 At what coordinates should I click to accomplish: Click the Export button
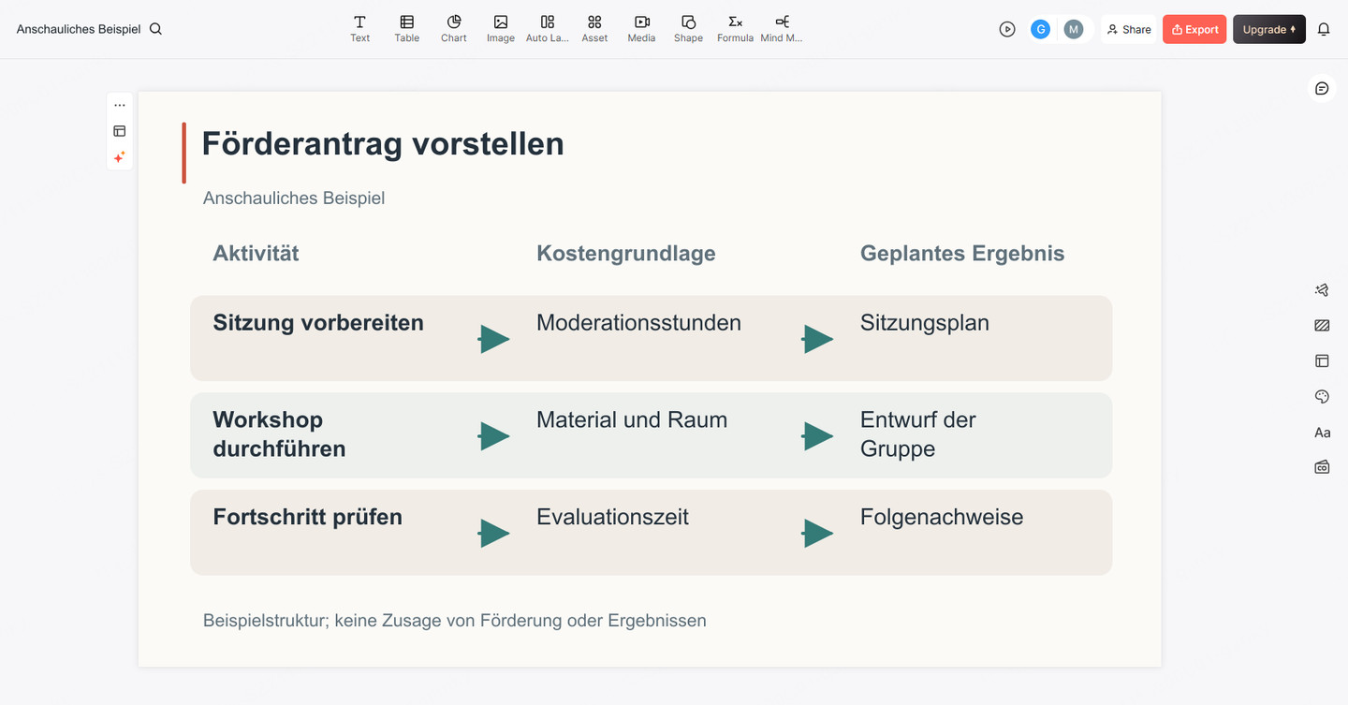tap(1194, 29)
